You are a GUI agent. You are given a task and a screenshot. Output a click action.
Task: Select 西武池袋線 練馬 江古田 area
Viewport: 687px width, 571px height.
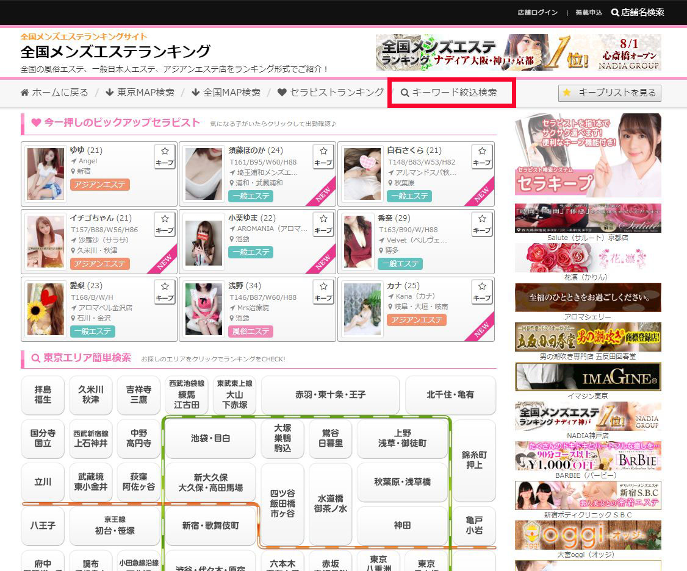(x=187, y=395)
